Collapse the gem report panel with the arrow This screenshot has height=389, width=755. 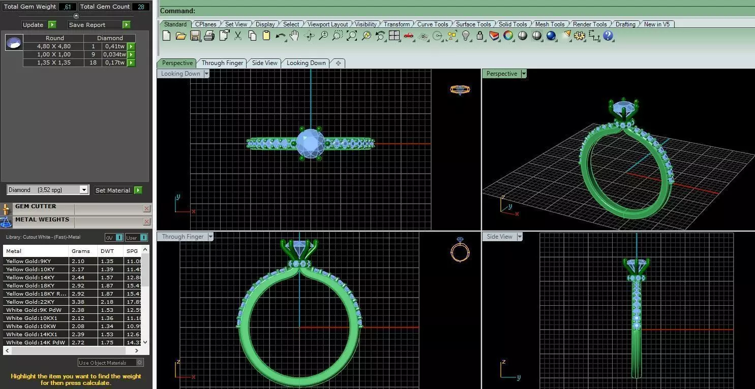coord(76,16)
